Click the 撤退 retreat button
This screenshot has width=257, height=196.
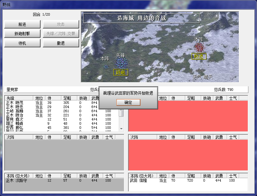click(61, 43)
